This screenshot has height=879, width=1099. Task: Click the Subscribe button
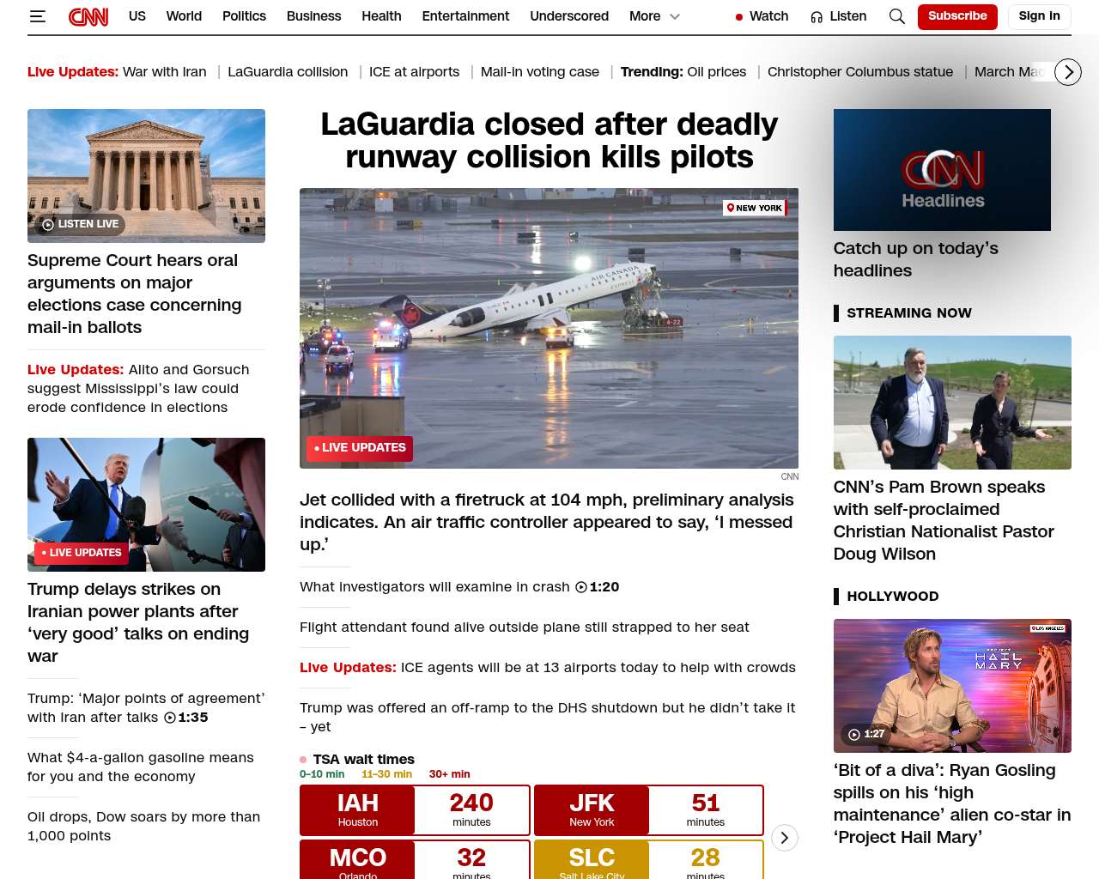click(956, 16)
